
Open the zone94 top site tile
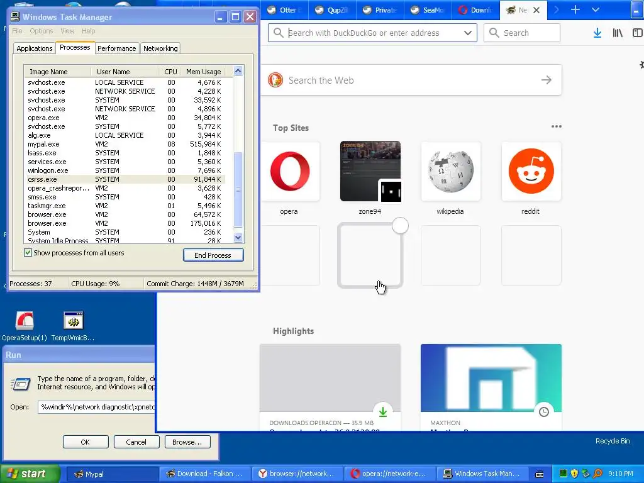pos(370,171)
